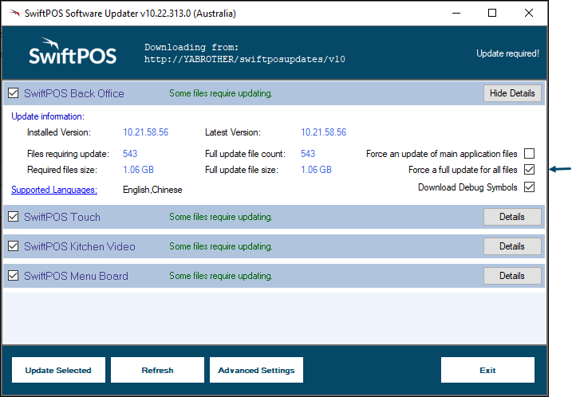Click the Required files size 1.06 GB
The height and width of the screenshot is (397, 572).
tap(138, 170)
